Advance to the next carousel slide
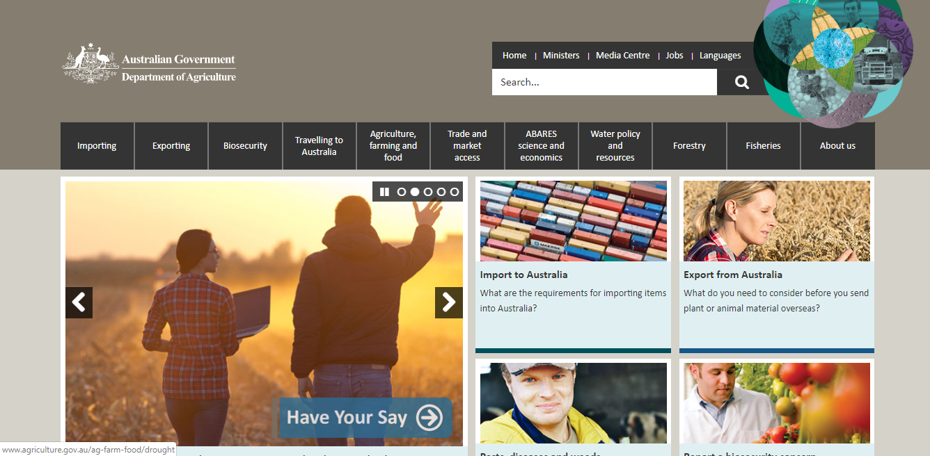Viewport: 930px width, 456px height. tap(449, 302)
